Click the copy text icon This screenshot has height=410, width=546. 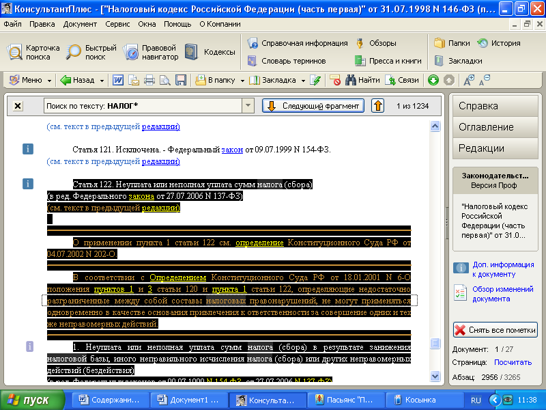click(x=134, y=80)
